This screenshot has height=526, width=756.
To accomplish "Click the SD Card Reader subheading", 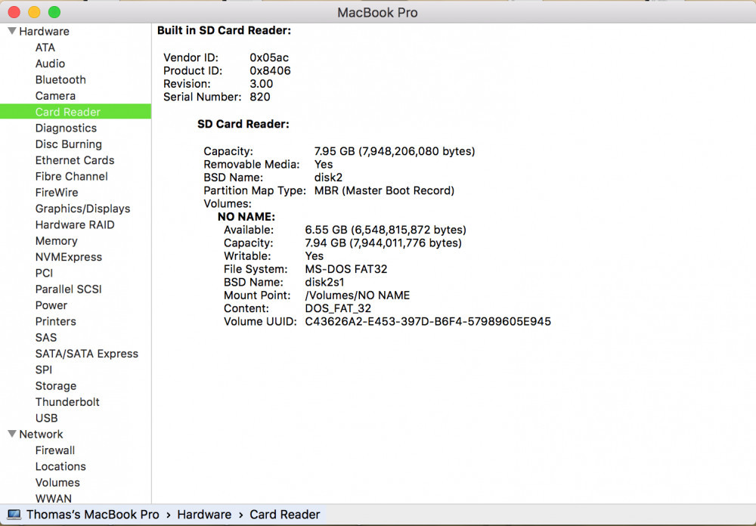I will click(x=243, y=124).
